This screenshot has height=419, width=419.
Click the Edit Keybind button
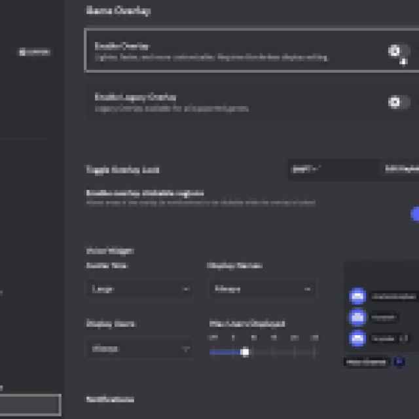coord(401,169)
